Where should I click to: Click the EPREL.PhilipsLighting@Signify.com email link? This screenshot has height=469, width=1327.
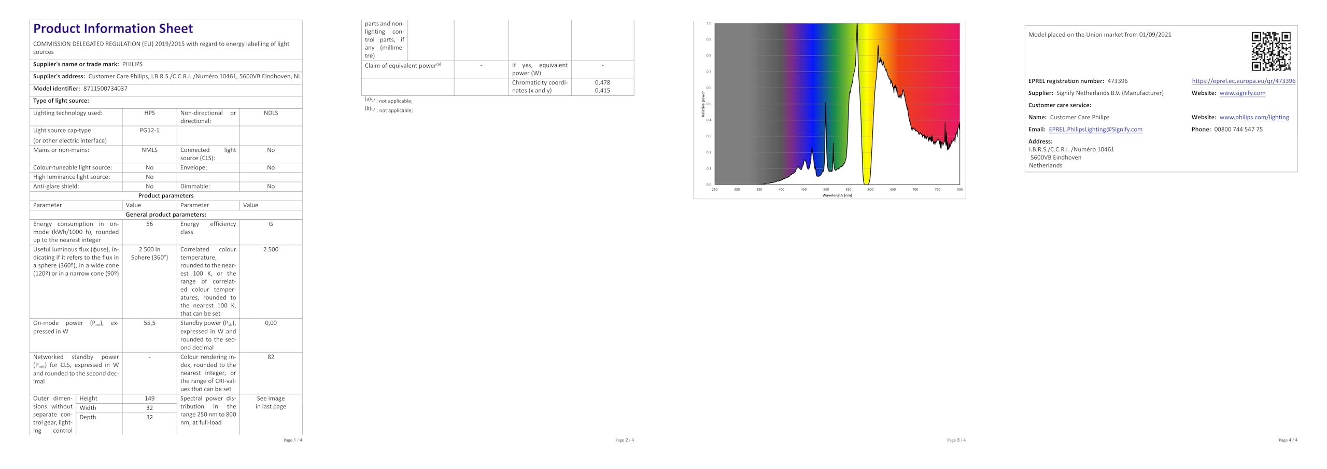1095,130
